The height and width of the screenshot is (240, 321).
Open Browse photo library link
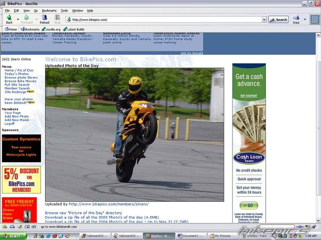coord(21,77)
